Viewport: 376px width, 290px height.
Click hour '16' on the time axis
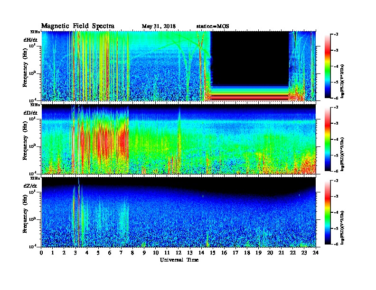pos(224,253)
